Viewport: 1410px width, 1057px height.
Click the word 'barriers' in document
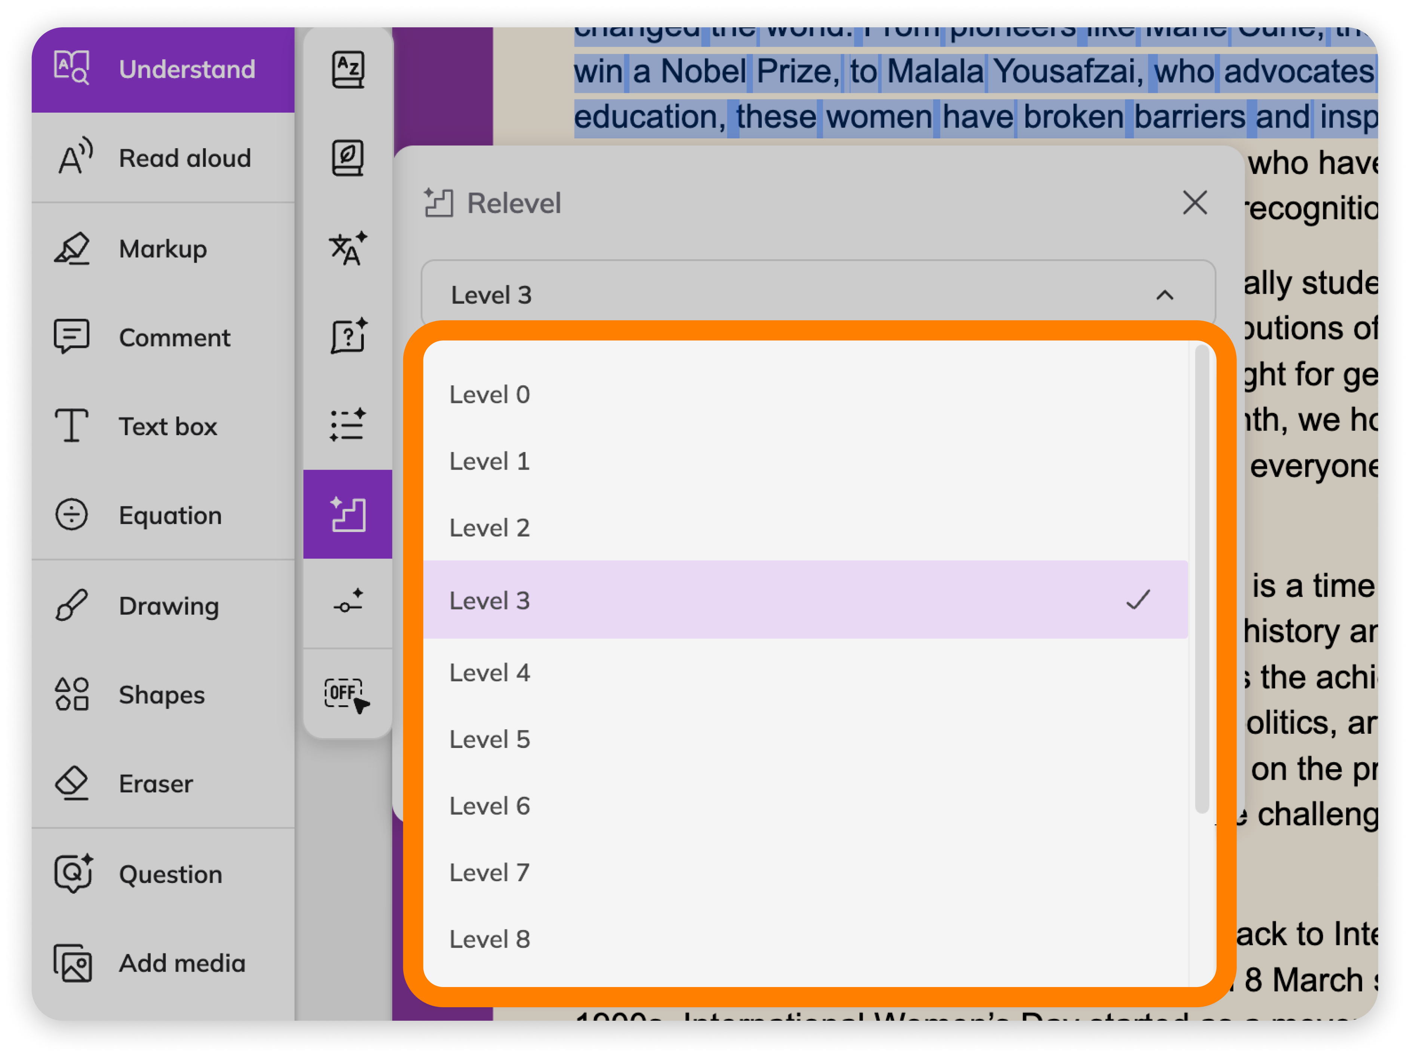pyautogui.click(x=1189, y=117)
